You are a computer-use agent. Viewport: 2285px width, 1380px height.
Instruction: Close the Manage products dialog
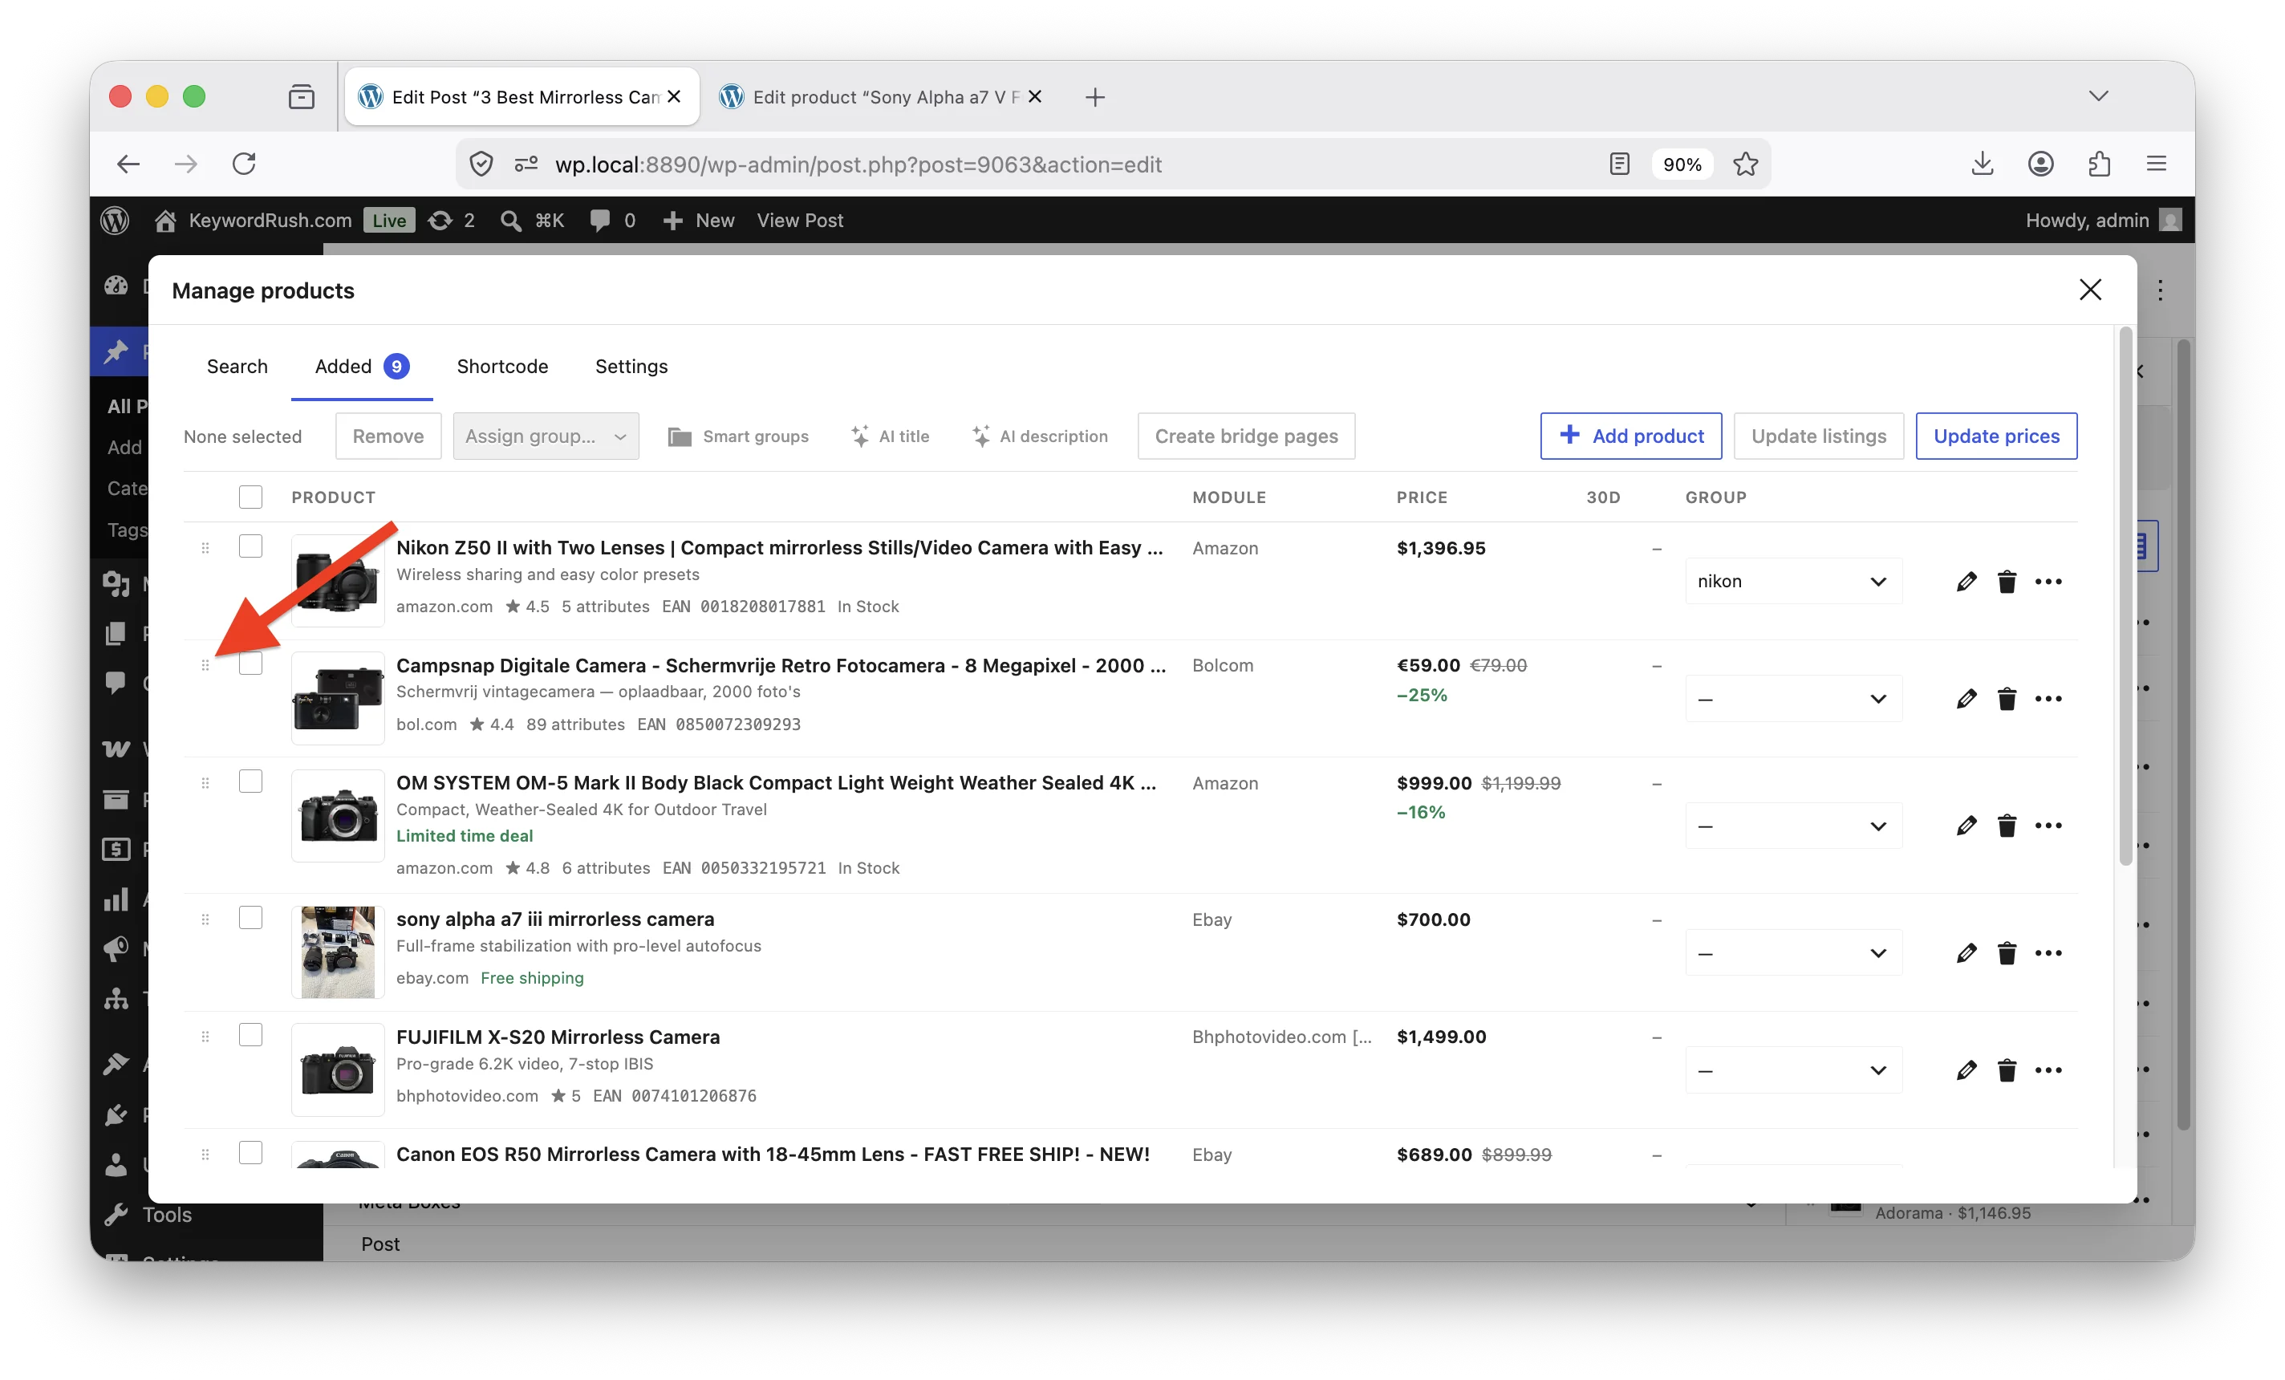pyautogui.click(x=2090, y=290)
